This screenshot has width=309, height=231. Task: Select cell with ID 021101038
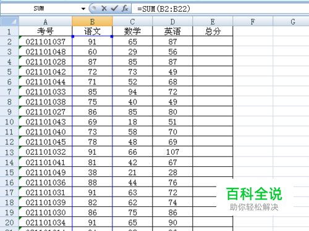(x=46, y=102)
